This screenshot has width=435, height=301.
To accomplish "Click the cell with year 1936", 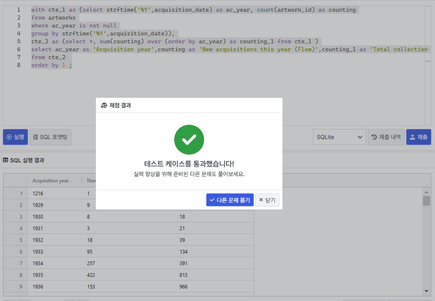I will [54, 286].
